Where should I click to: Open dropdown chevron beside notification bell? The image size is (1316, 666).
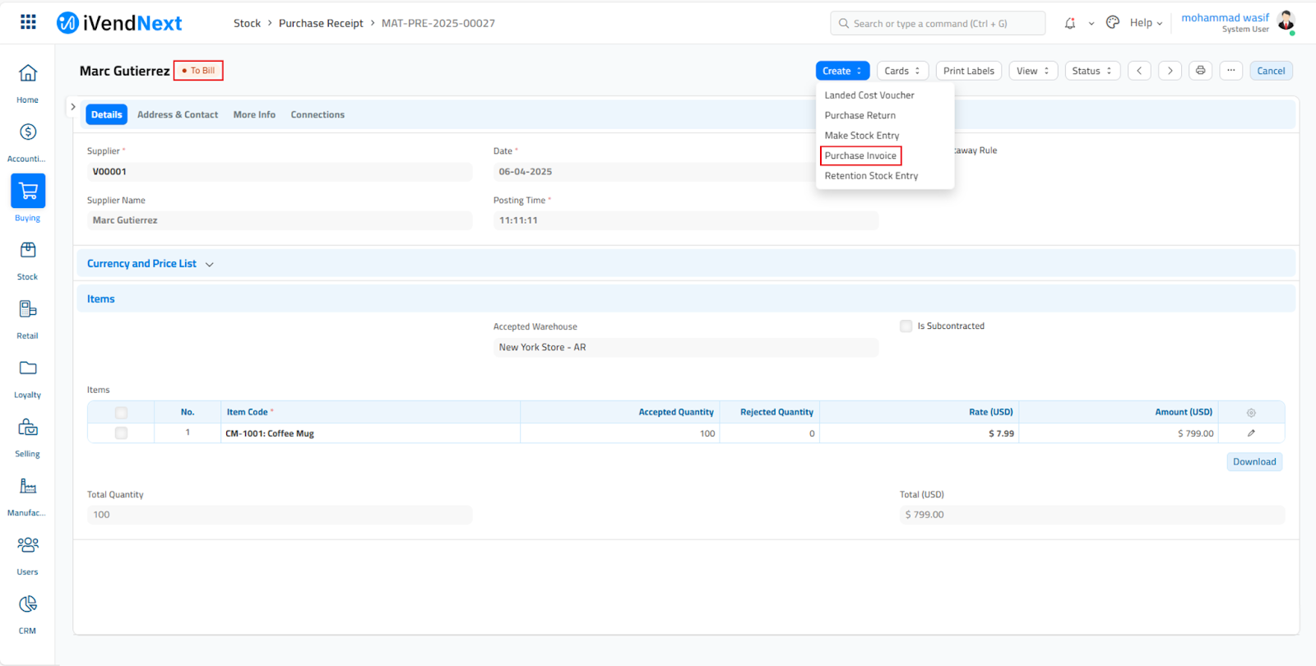(x=1091, y=24)
